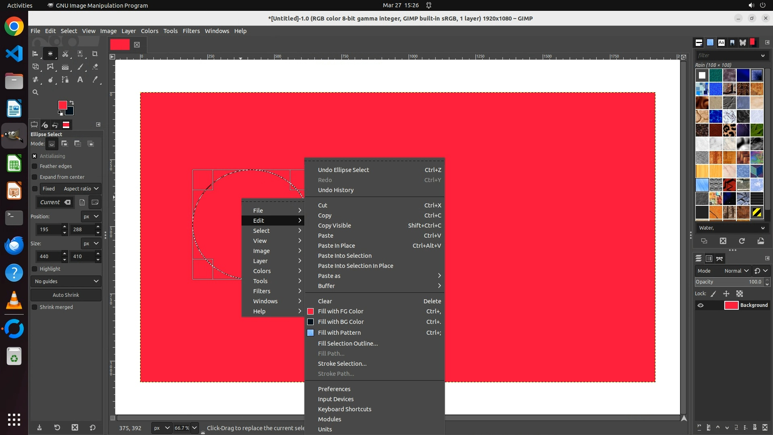Select the Eraser tool
The height and width of the screenshot is (435, 773).
click(95, 67)
